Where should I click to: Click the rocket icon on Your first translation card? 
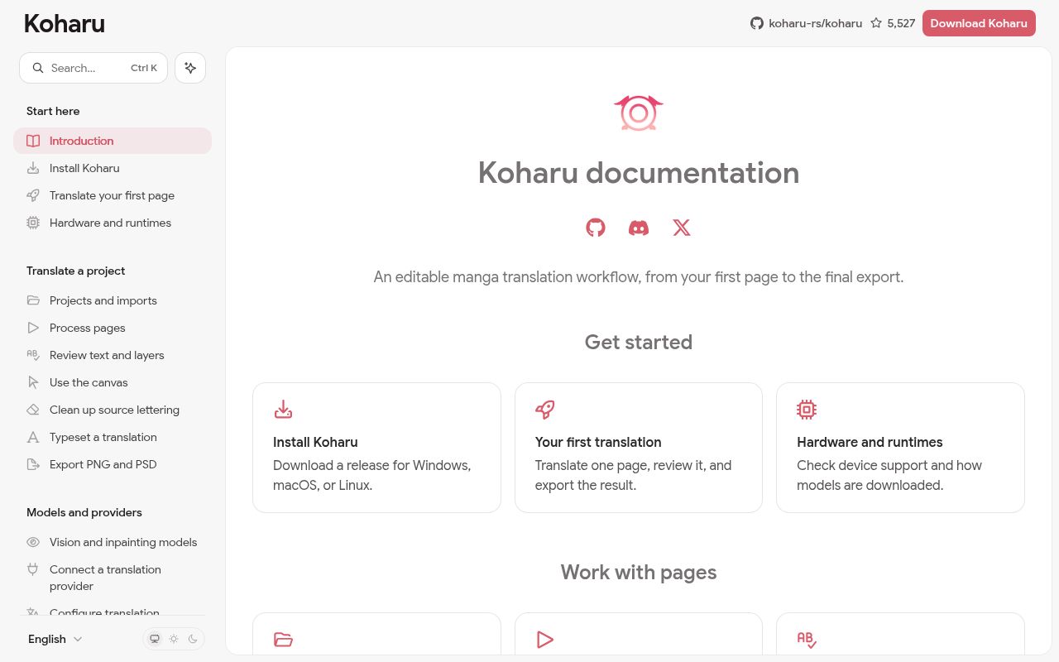545,410
